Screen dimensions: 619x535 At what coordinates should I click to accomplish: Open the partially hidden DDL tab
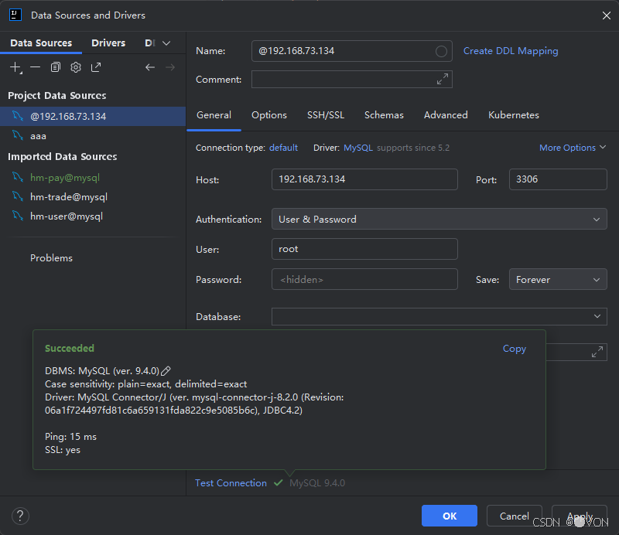click(150, 43)
